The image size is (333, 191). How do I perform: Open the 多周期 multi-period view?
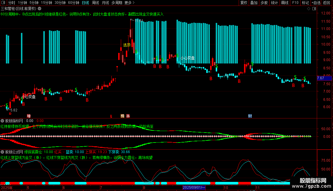(117, 3)
